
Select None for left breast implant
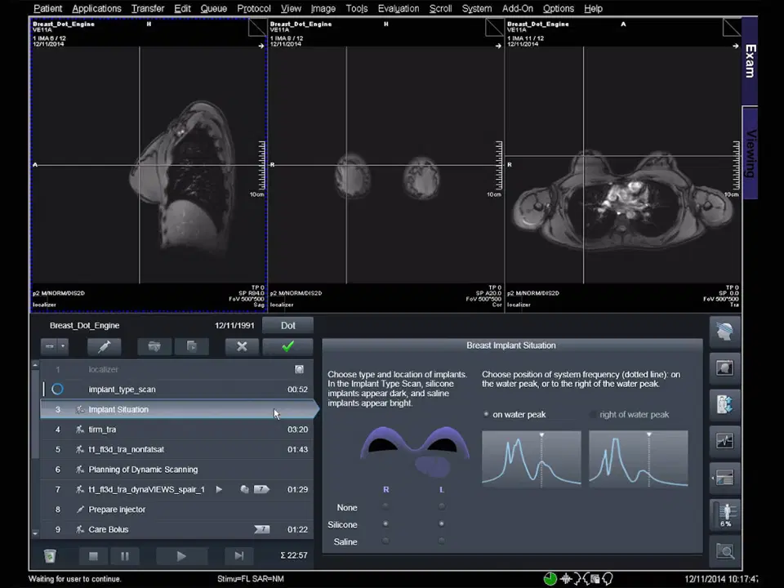441,507
